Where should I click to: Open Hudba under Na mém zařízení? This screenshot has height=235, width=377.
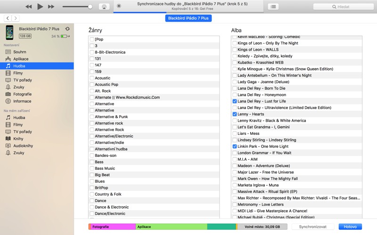click(37, 117)
